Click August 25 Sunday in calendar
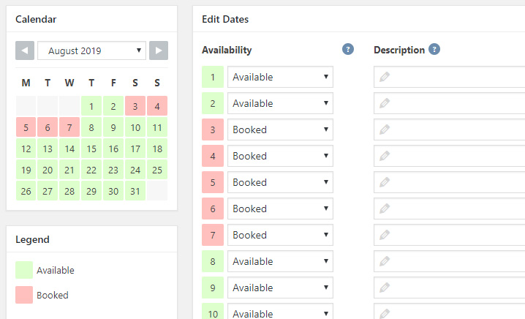The height and width of the screenshot is (319, 525). tap(157, 170)
